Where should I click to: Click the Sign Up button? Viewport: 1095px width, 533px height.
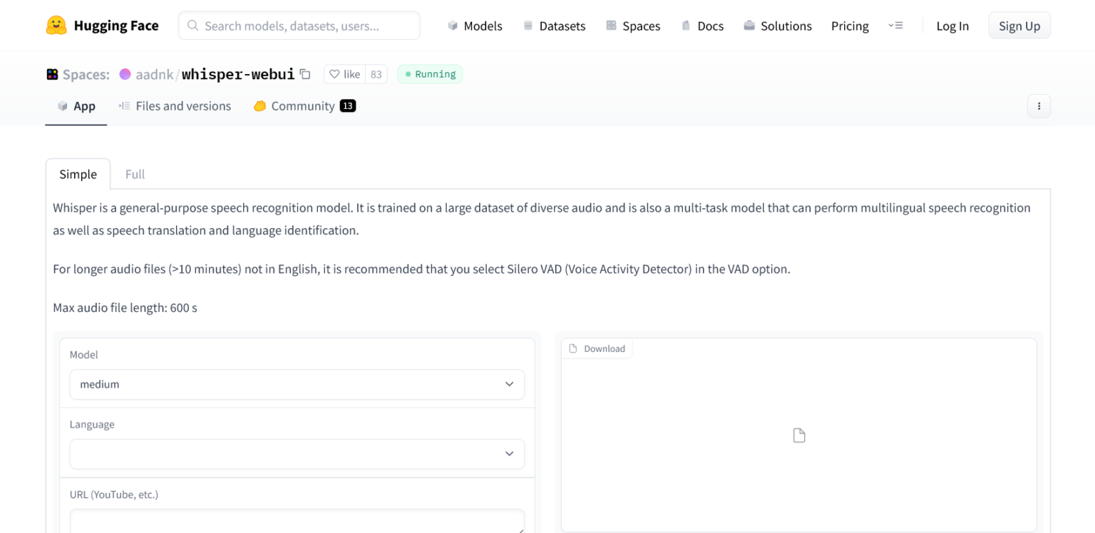(1019, 25)
